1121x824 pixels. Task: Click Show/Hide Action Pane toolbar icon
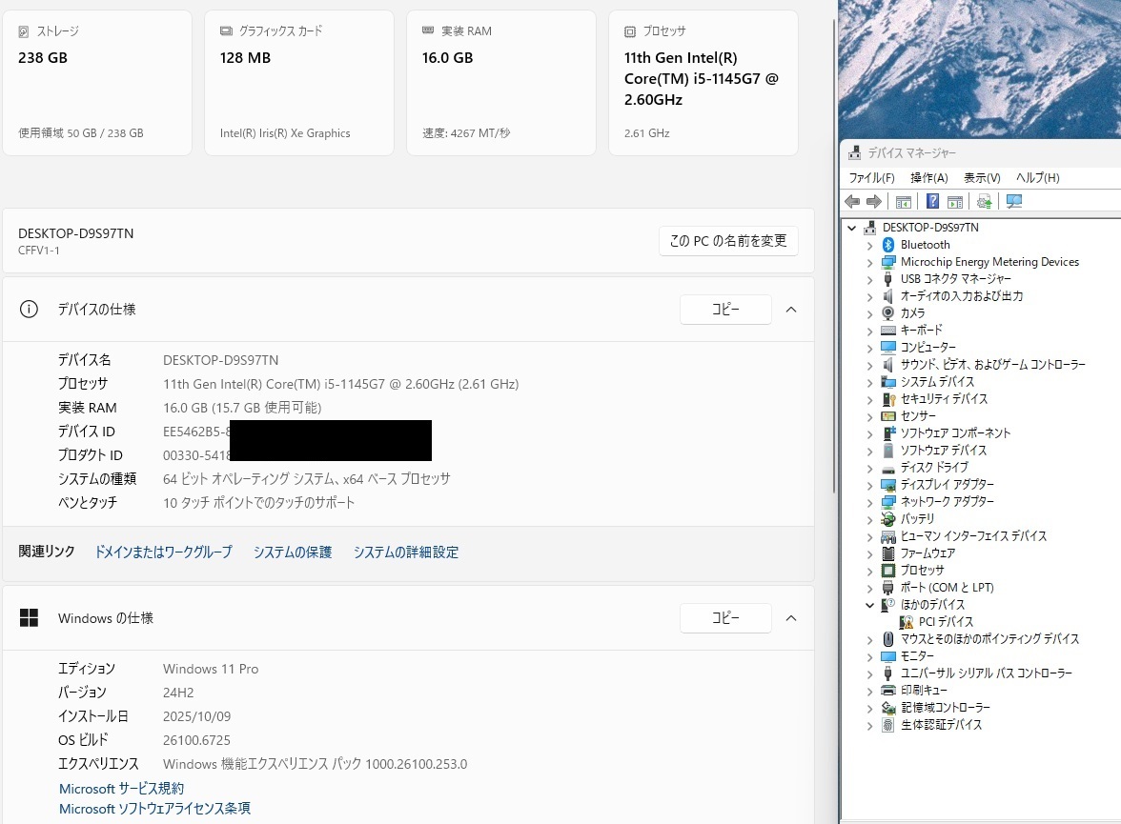coord(955,202)
